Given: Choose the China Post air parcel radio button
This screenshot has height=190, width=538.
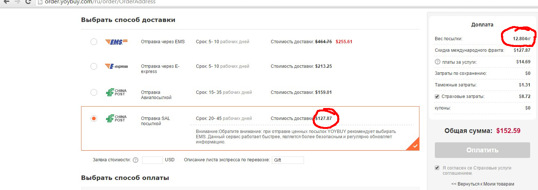Looking at the screenshot, I should [x=94, y=92].
